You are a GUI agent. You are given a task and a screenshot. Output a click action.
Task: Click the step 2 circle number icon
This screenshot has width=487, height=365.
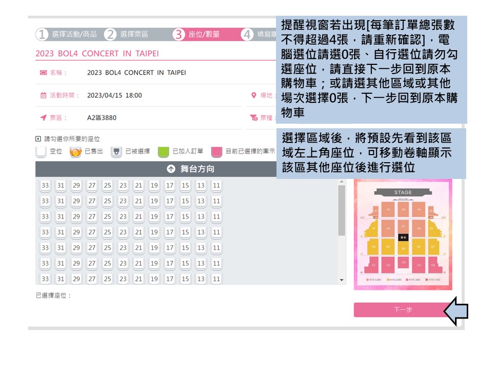(x=110, y=34)
